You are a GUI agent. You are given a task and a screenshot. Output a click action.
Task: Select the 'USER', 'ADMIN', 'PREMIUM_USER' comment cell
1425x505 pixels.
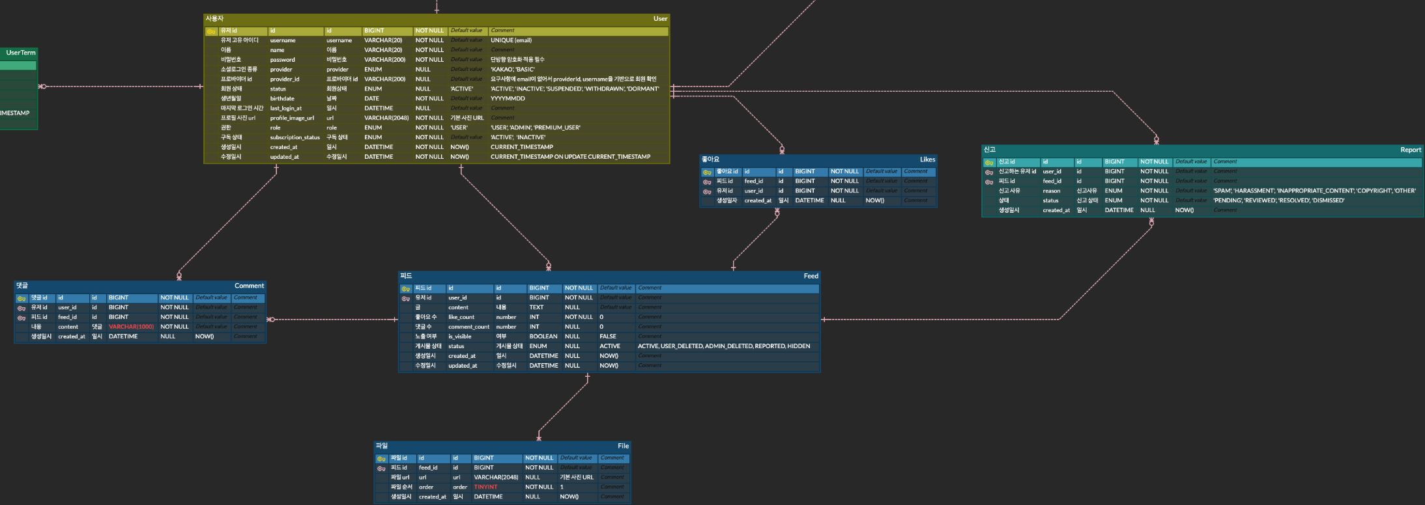536,128
